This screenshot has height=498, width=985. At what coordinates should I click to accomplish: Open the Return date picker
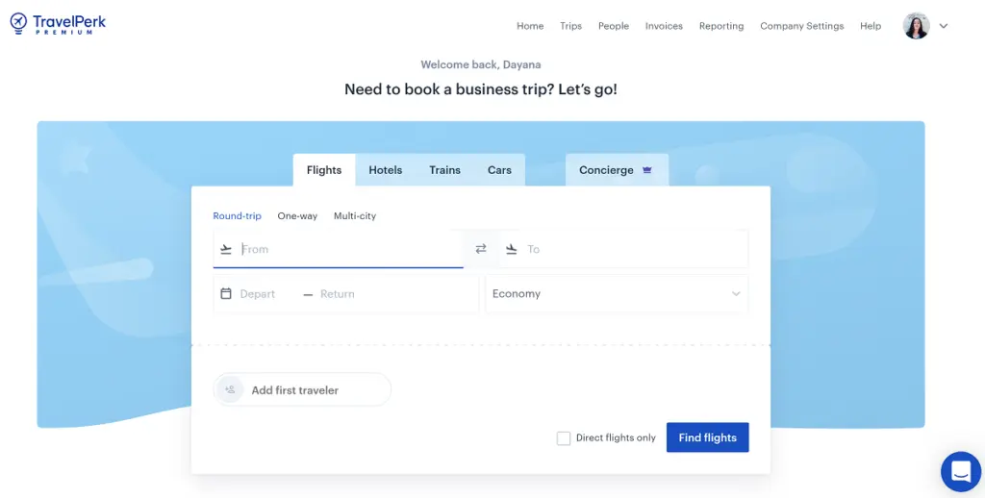(338, 294)
